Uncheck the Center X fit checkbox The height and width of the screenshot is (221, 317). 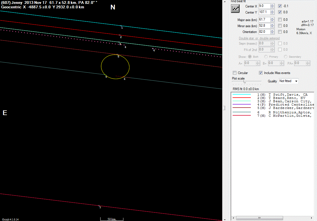tap(280, 6)
